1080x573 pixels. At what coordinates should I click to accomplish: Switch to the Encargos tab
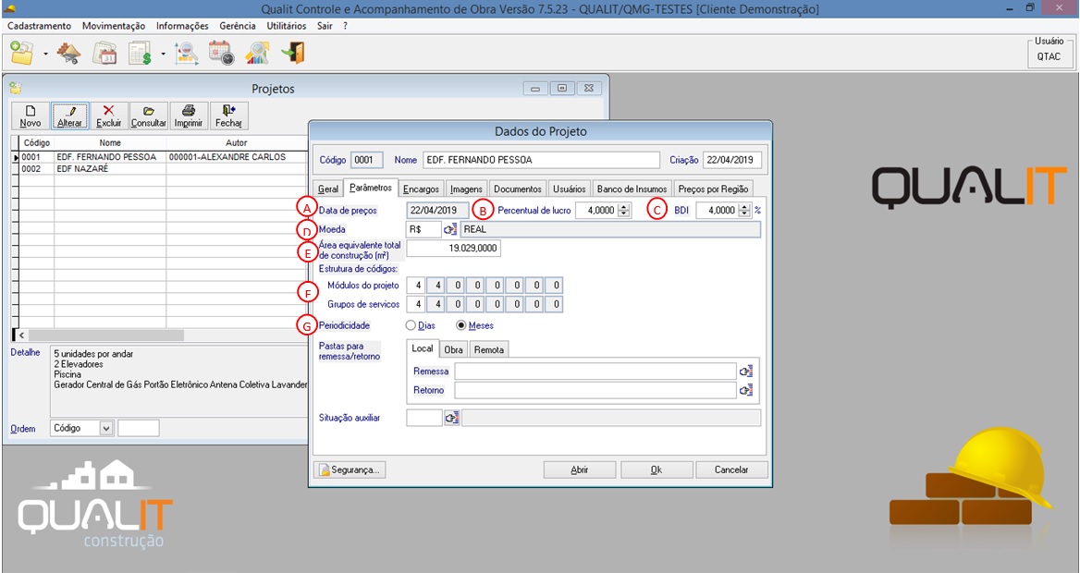point(421,189)
